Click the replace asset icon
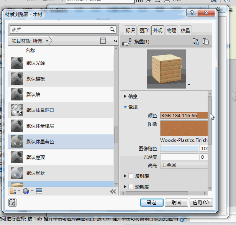Image resolution: width=236 pixels, height=225 pixels. coord(196,42)
